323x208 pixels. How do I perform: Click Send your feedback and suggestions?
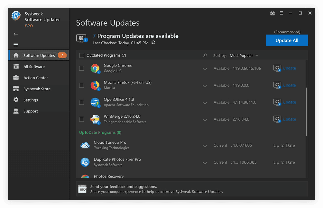coord(124,186)
